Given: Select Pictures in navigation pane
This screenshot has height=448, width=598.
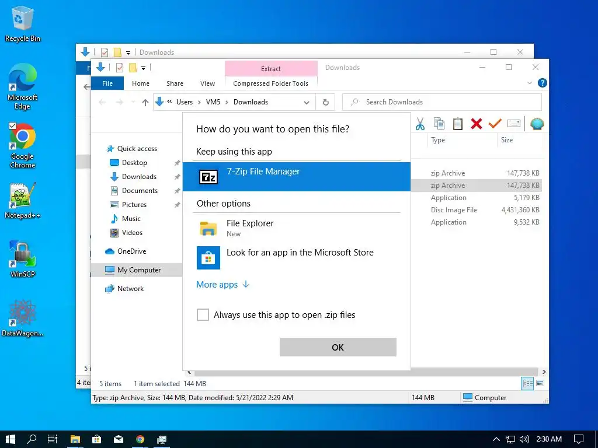Looking at the screenshot, I should click(x=134, y=205).
